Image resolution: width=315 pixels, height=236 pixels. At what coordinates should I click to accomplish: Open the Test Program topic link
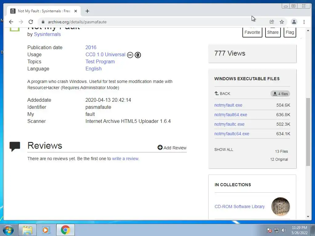click(x=100, y=61)
